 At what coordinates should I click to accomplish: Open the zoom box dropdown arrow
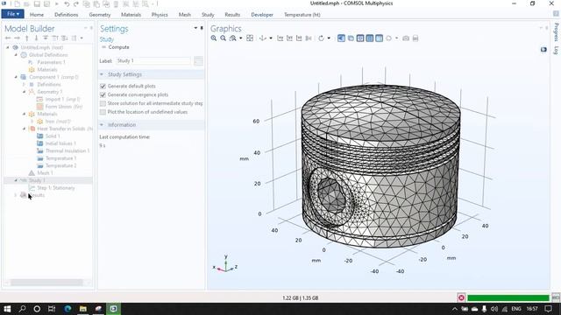coord(240,38)
